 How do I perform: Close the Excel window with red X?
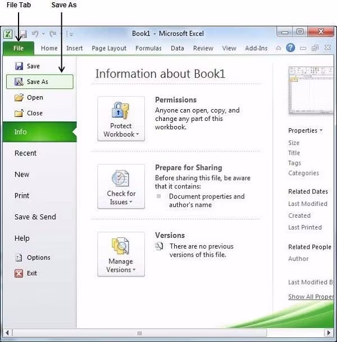pos(321,32)
